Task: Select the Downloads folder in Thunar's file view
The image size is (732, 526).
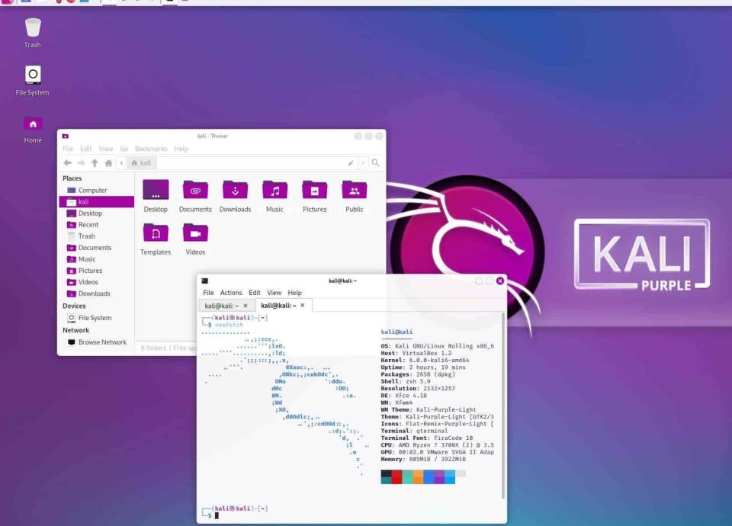Action: point(236,196)
